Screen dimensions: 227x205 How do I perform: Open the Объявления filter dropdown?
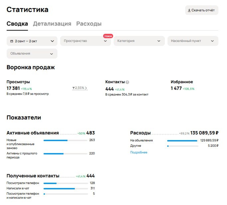coord(32,54)
